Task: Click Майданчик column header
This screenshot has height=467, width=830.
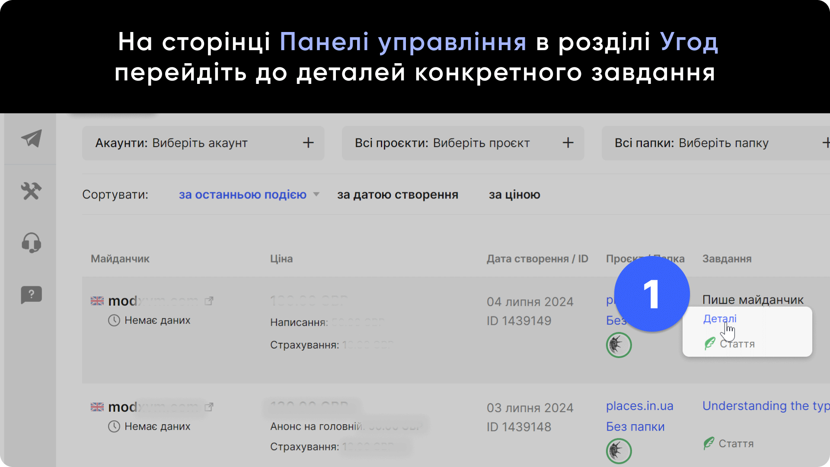Action: (x=120, y=259)
